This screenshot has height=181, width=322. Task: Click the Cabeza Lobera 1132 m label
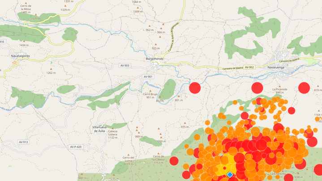[112, 134]
